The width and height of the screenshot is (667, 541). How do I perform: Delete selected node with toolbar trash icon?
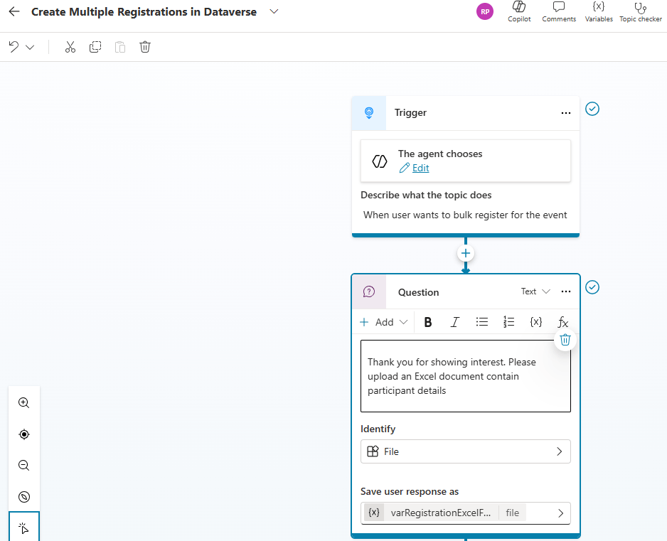(145, 47)
